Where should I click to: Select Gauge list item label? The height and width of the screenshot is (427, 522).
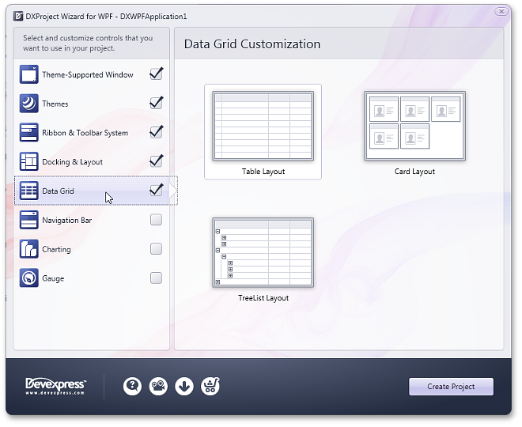53,278
